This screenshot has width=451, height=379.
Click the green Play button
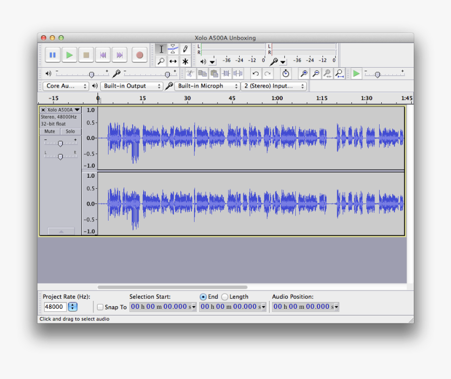point(69,55)
